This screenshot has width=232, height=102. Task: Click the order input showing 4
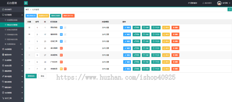(x=37, y=48)
